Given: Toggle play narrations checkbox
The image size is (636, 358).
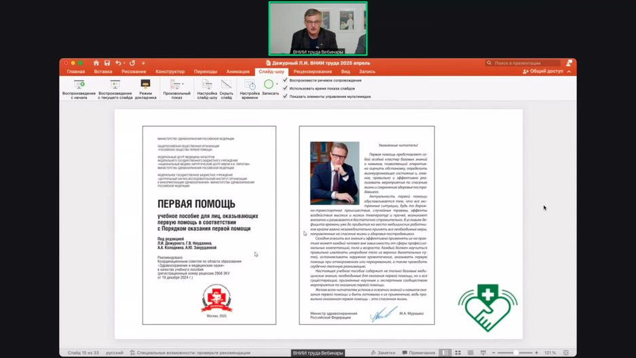Looking at the screenshot, I should [286, 80].
